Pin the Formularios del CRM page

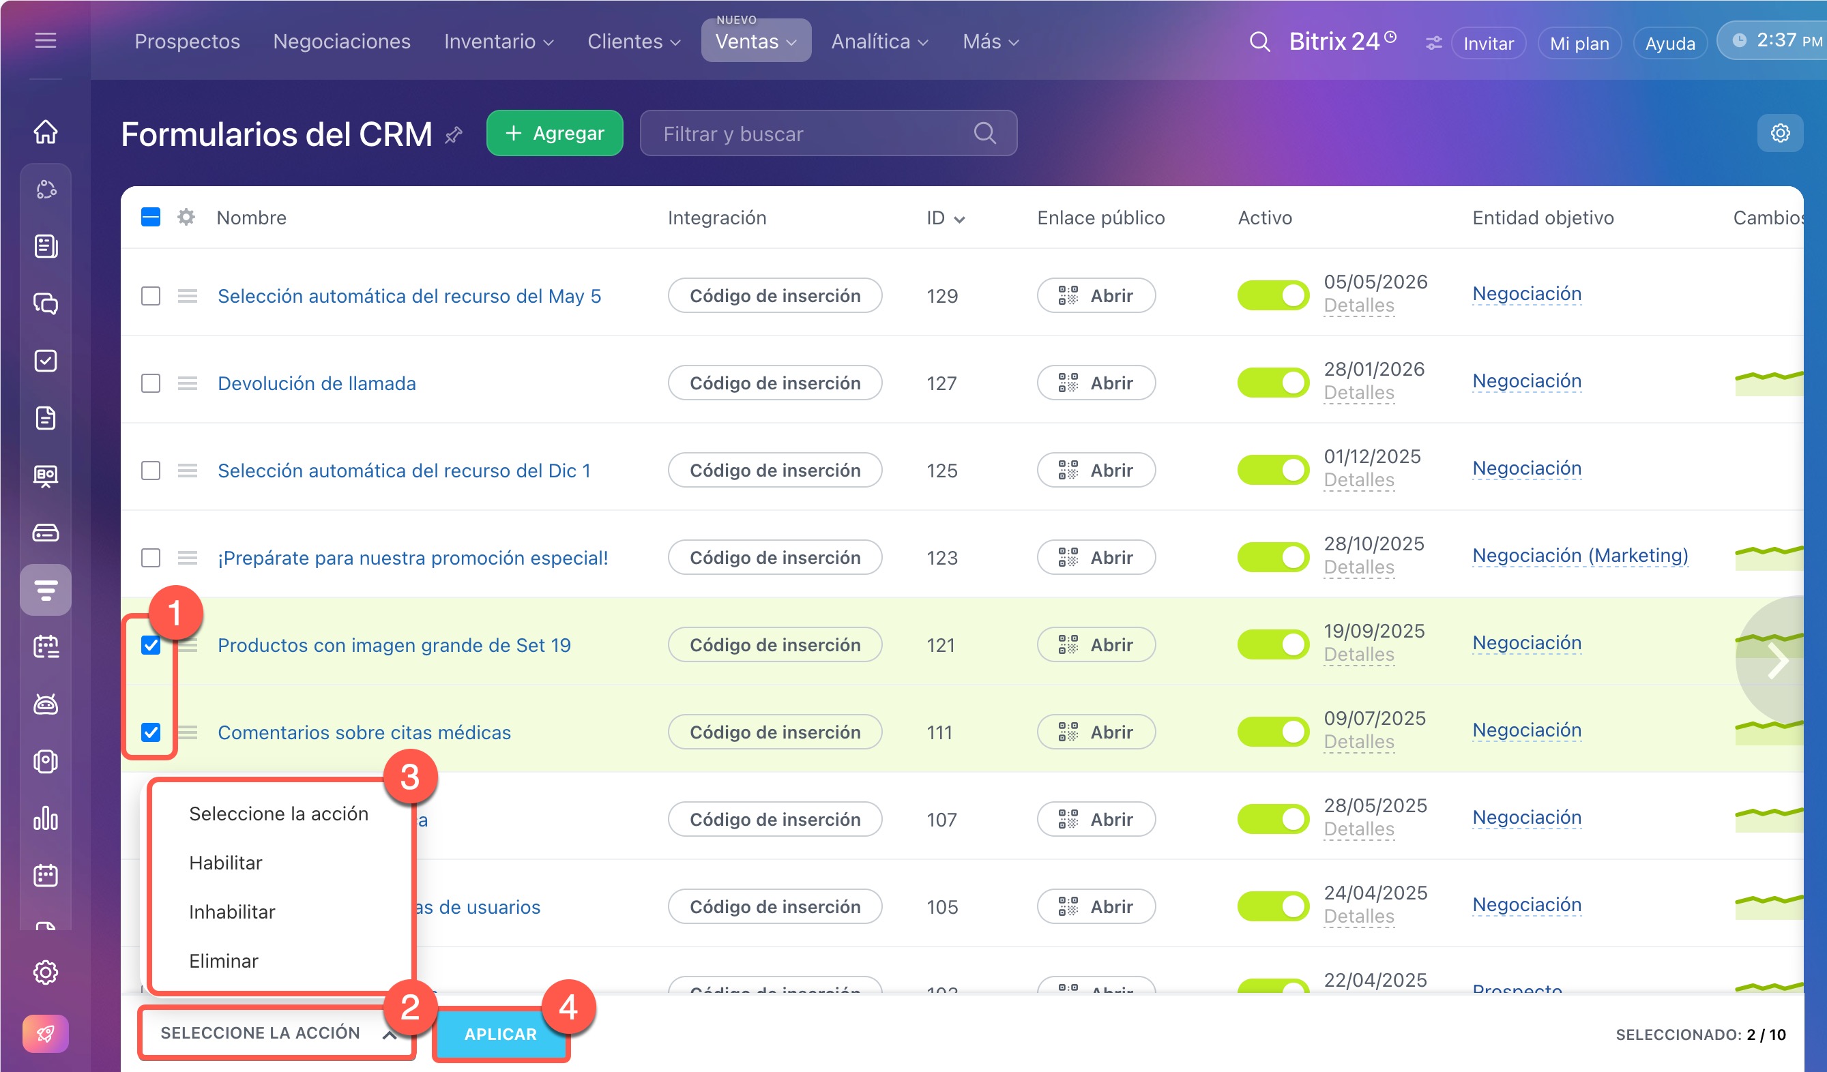pos(454,135)
